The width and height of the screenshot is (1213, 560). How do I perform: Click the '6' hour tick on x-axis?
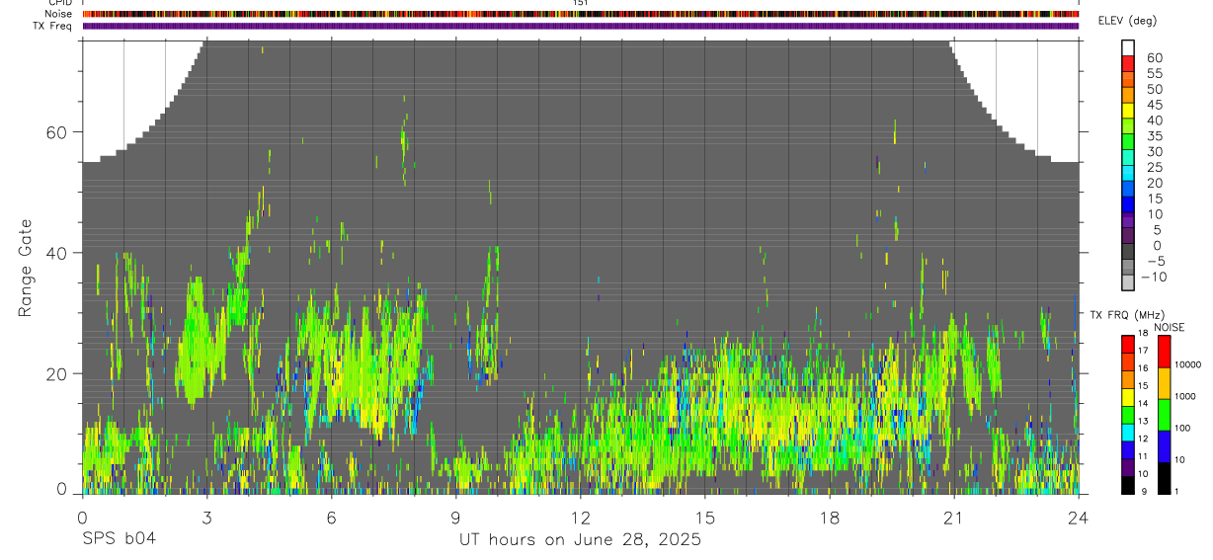point(331,518)
